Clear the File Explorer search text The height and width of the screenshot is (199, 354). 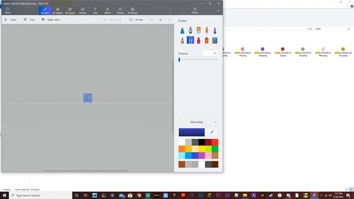349,29
